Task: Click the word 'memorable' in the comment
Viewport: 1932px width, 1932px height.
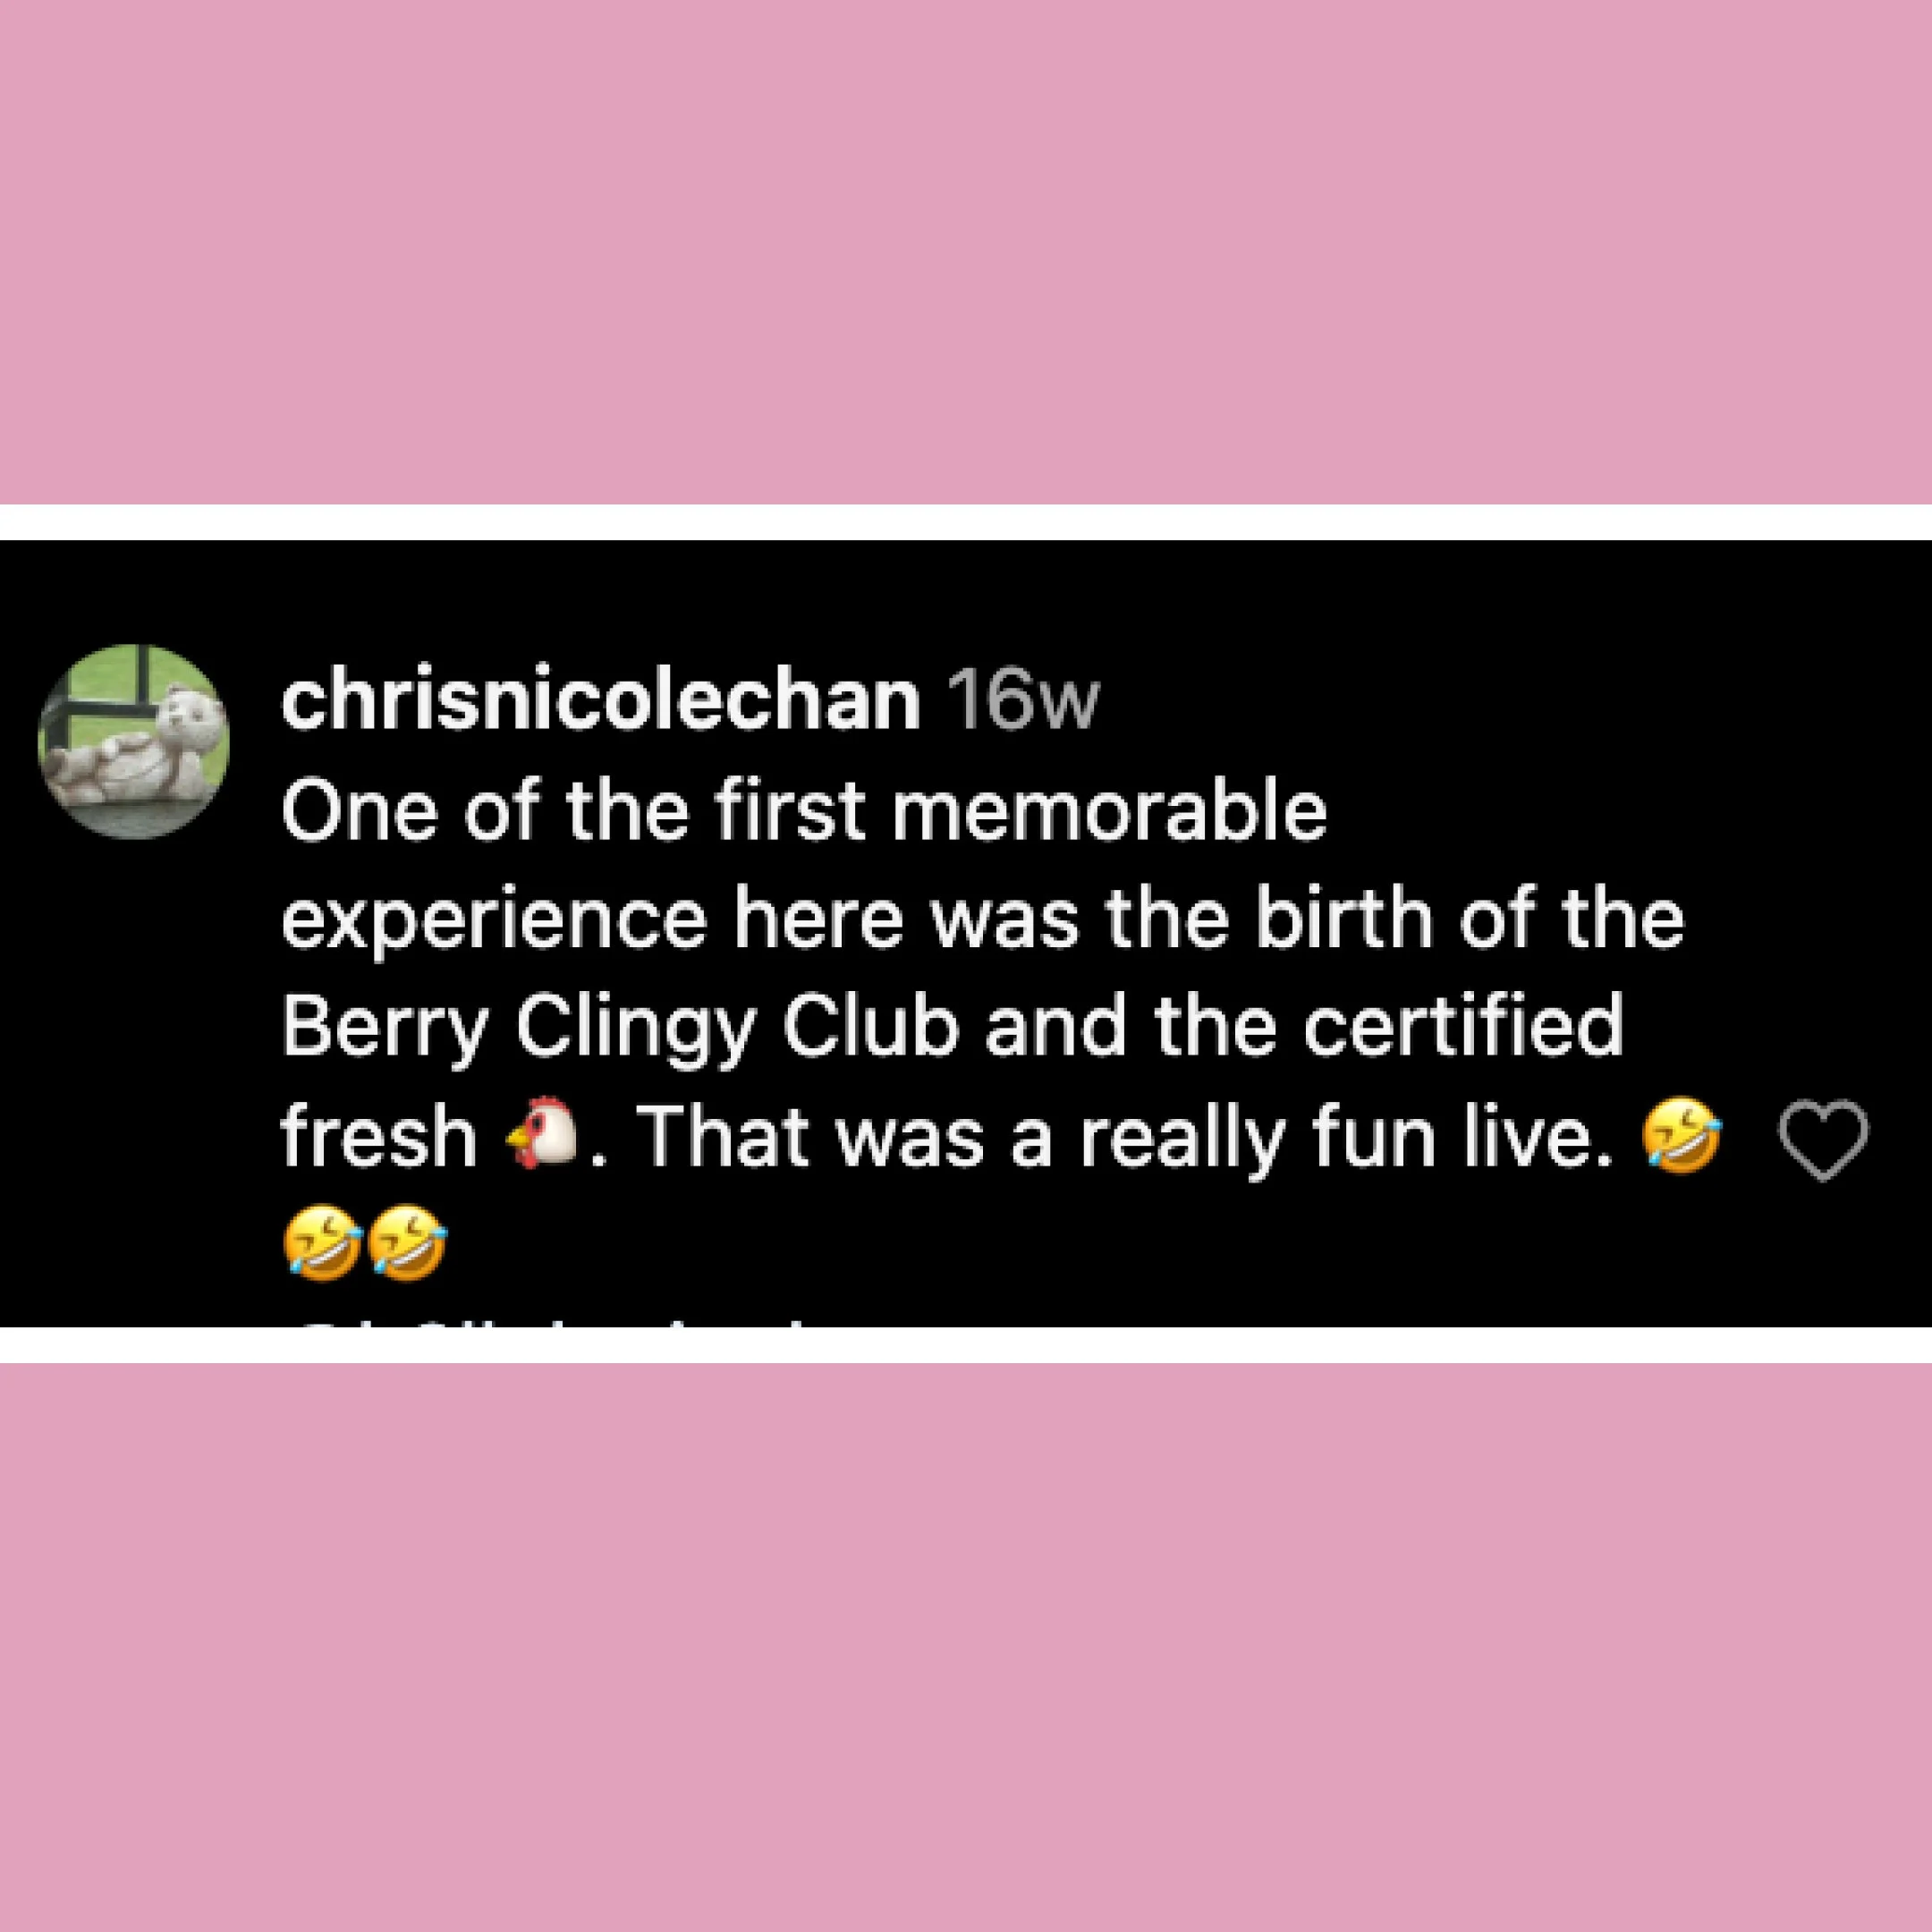Action: click(x=1108, y=812)
